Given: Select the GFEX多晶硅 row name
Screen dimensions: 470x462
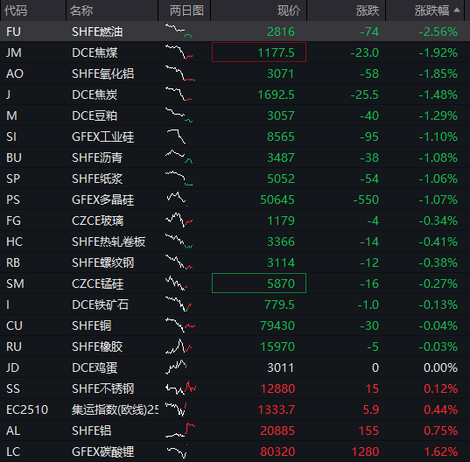Looking at the screenshot, I should click(x=102, y=199).
